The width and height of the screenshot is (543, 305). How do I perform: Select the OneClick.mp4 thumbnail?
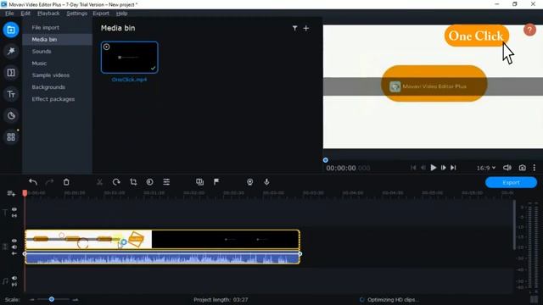click(x=130, y=58)
